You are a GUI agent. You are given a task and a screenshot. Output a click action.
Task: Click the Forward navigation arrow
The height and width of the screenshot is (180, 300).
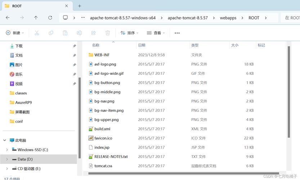[22, 18]
